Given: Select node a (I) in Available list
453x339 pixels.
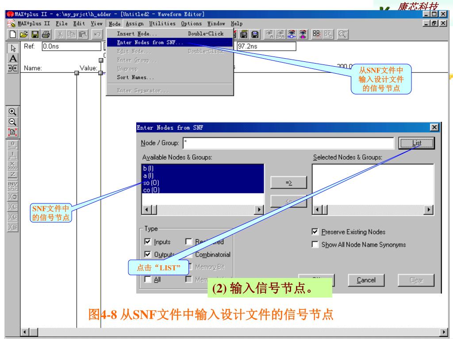Looking at the screenshot, I should [x=203, y=176].
